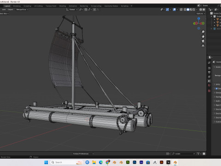This screenshot has height=166, width=221.
Task: Click the 'ocean' search field
Action: click(183, 154)
